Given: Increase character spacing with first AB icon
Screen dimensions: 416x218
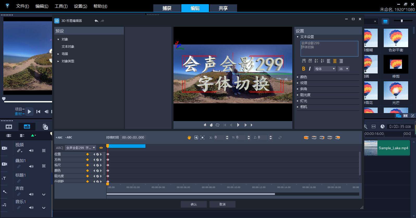Looking at the screenshot, I should coord(304,61).
